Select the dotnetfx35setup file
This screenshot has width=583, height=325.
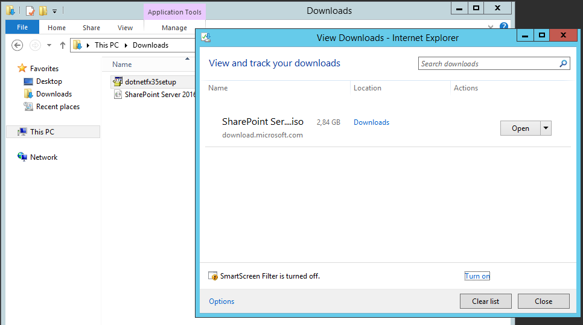point(153,82)
